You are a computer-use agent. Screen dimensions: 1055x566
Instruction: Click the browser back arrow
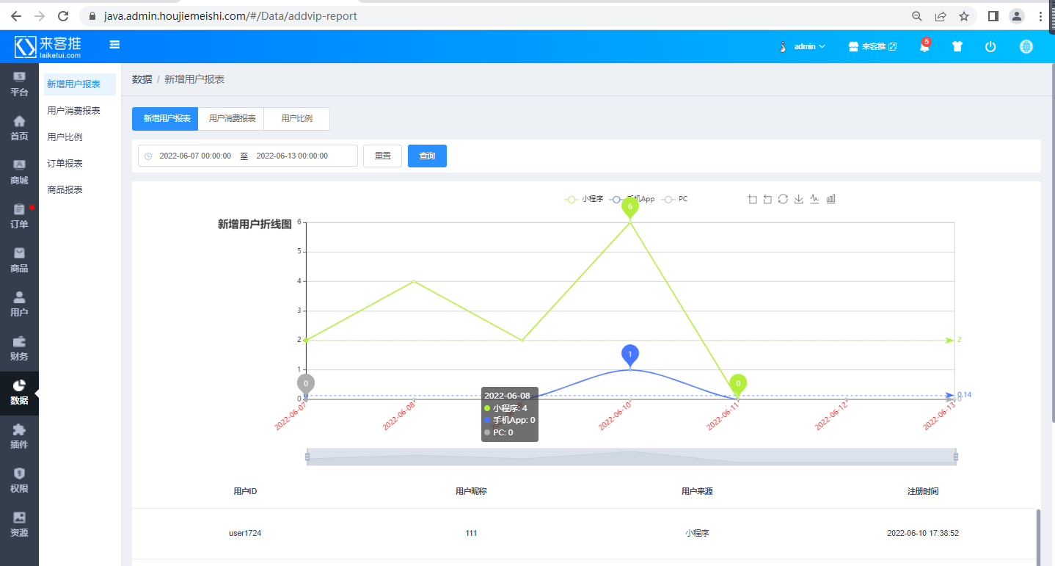pos(16,15)
